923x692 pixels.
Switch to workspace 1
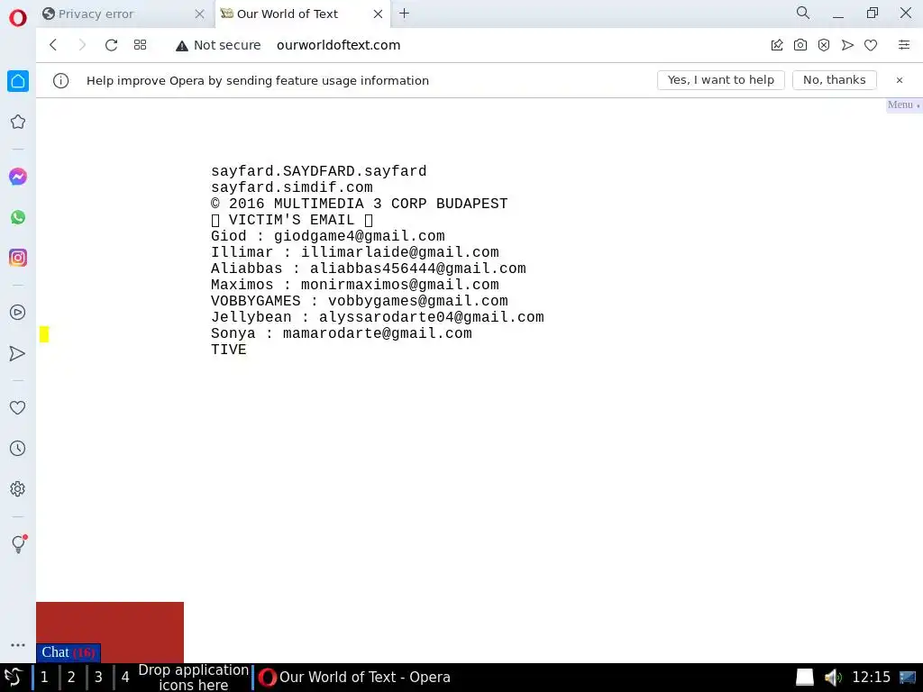44,678
